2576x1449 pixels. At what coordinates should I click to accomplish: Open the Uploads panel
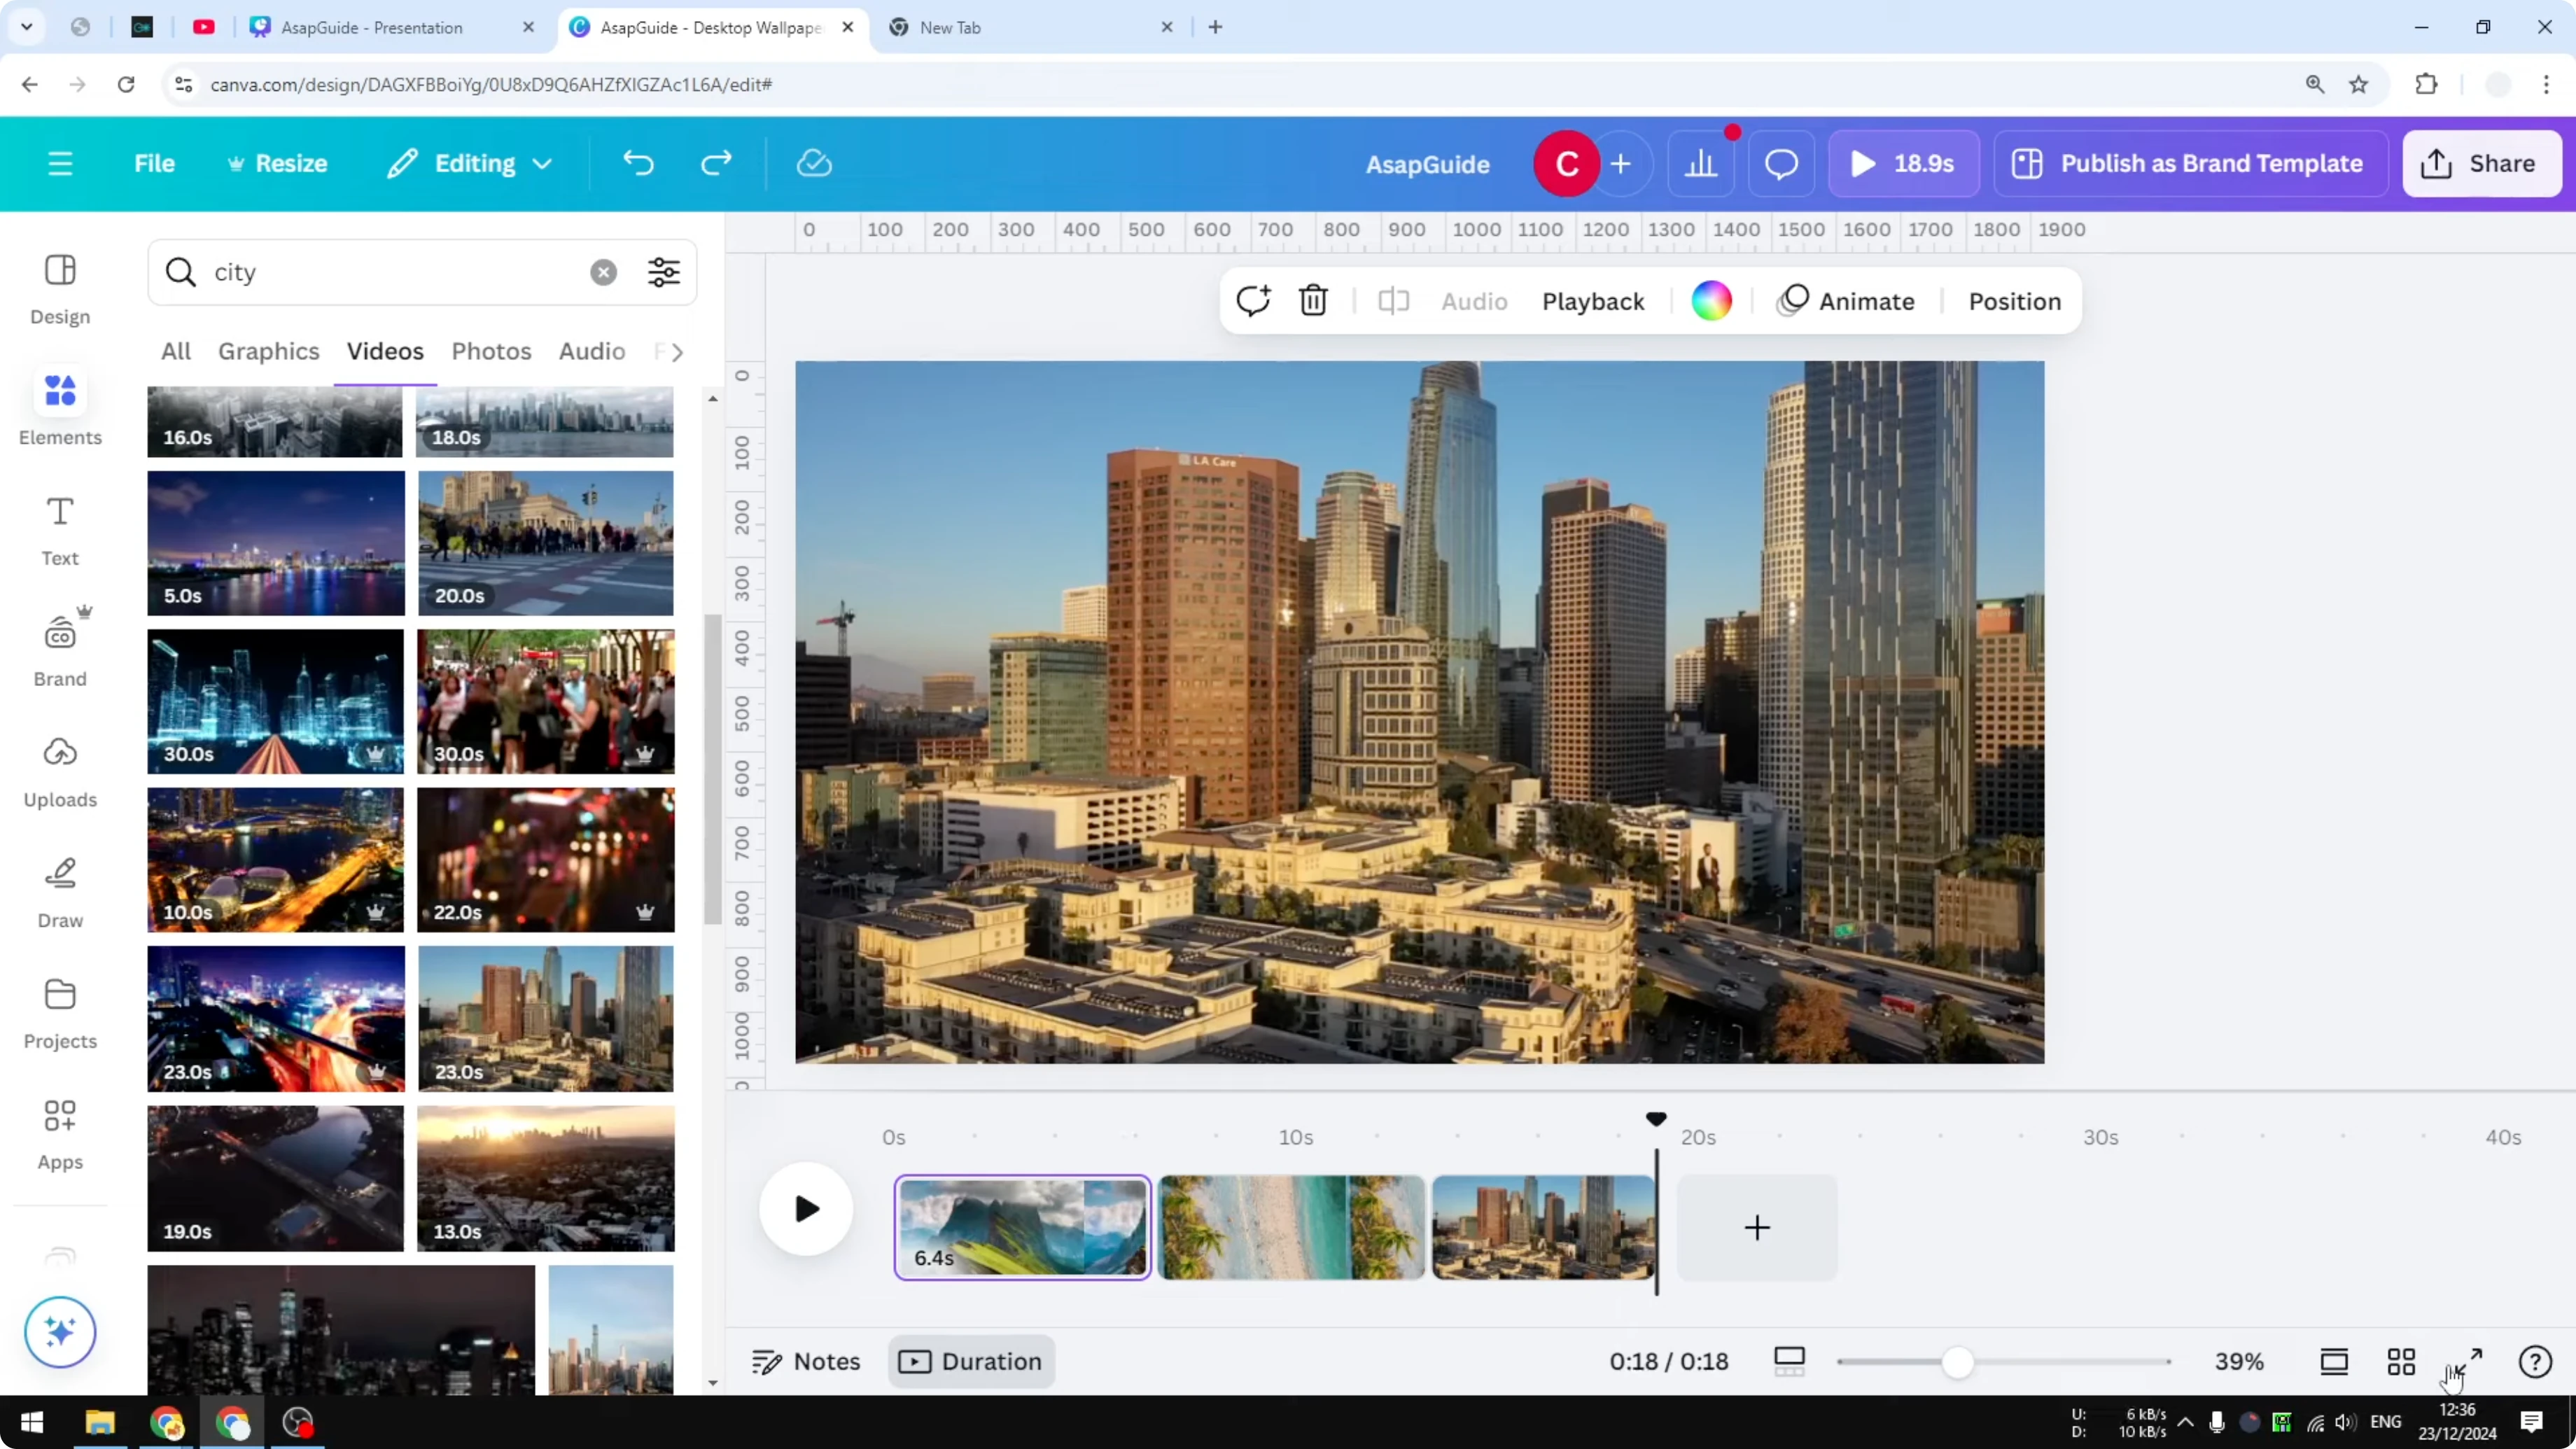point(59,768)
